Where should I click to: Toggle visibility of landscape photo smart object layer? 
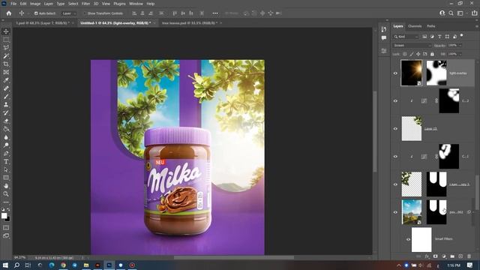(x=395, y=212)
